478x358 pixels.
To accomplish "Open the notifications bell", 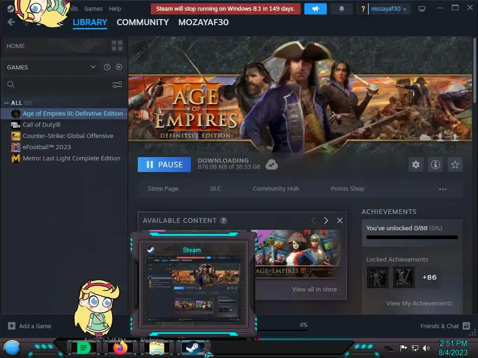I will pyautogui.click(x=342, y=9).
